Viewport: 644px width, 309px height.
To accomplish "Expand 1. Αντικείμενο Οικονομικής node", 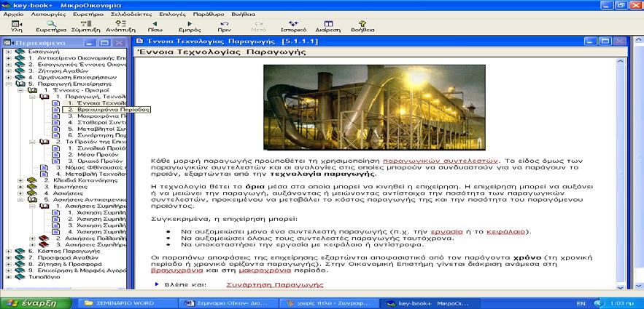I will 8,58.
